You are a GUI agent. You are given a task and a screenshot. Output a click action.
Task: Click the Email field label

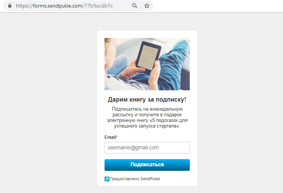[x=110, y=137]
